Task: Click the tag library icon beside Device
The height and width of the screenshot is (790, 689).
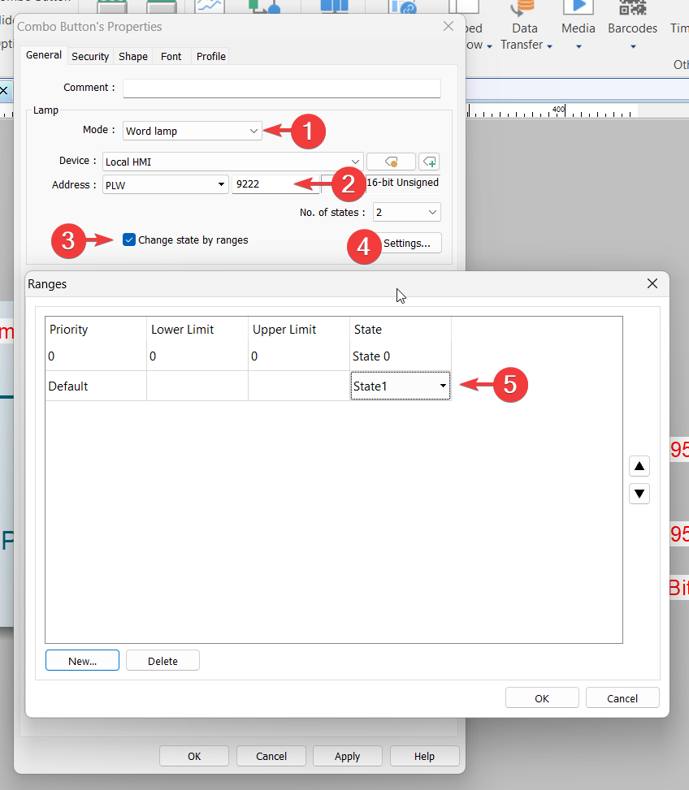Action: point(391,162)
